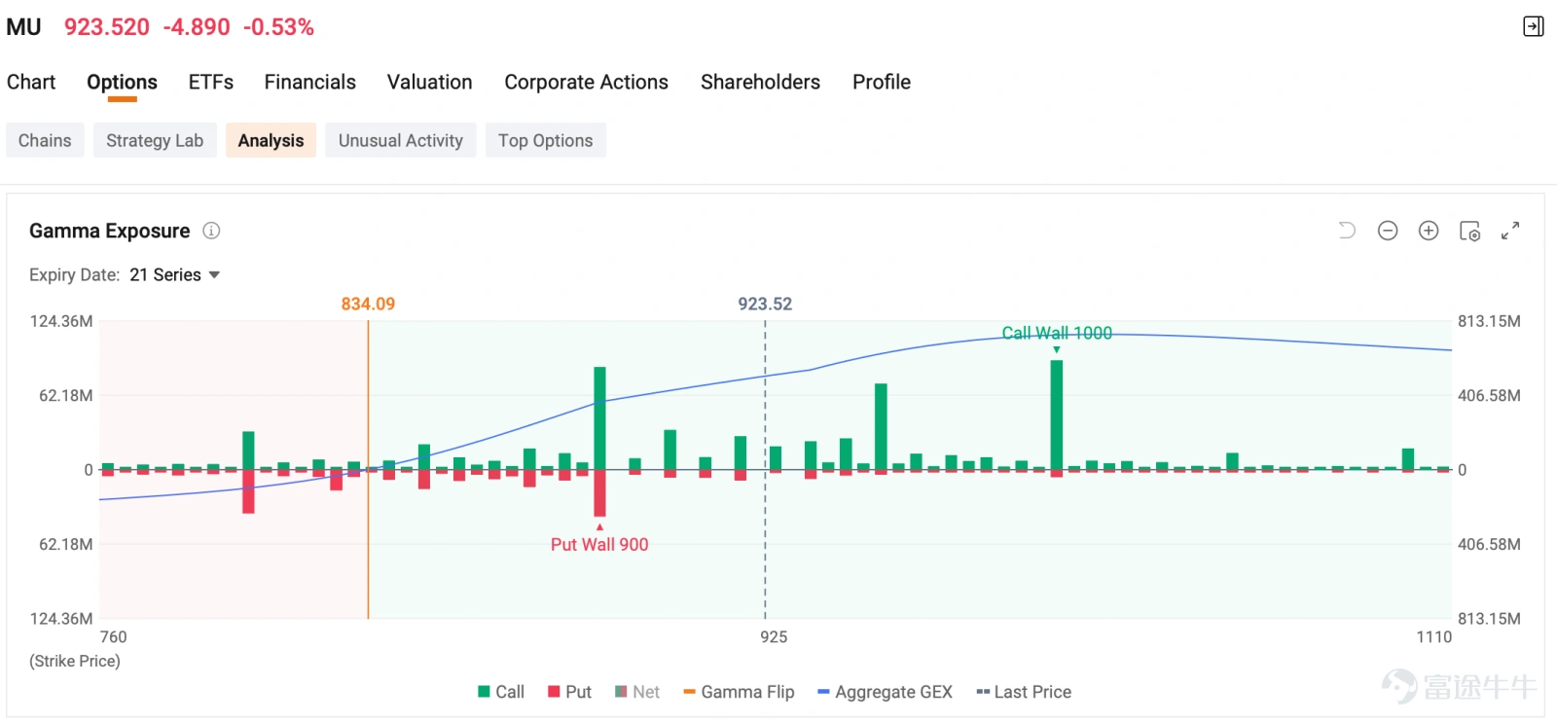Open the Top Options sub-tab

coord(546,140)
